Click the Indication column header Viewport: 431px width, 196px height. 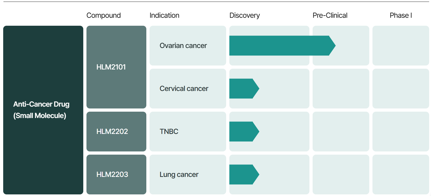tap(164, 15)
